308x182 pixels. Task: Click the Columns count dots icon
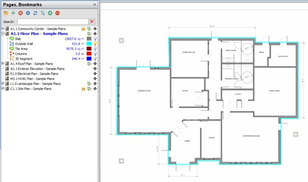click(x=12, y=53)
